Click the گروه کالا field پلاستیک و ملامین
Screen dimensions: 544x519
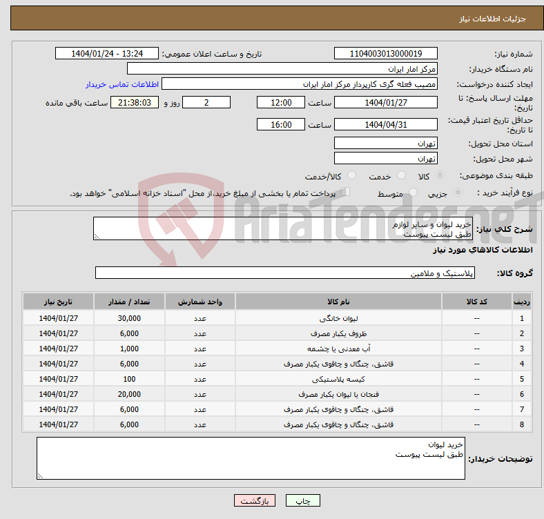[285, 273]
